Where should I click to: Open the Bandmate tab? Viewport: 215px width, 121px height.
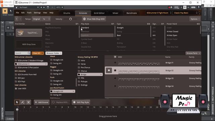point(131,13)
